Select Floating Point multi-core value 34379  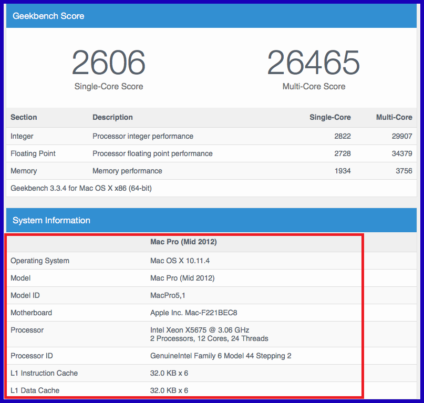402,153
